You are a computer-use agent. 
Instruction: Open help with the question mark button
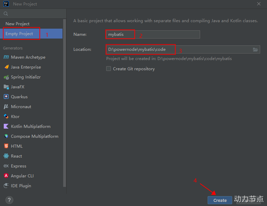pos(9,200)
